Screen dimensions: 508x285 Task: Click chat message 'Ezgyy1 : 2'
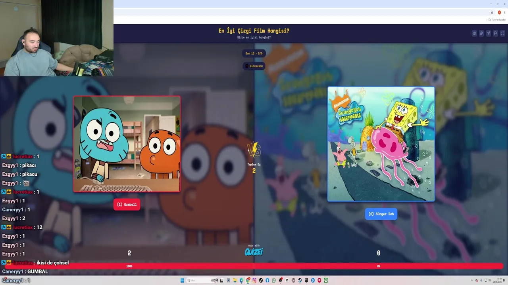click(x=13, y=218)
